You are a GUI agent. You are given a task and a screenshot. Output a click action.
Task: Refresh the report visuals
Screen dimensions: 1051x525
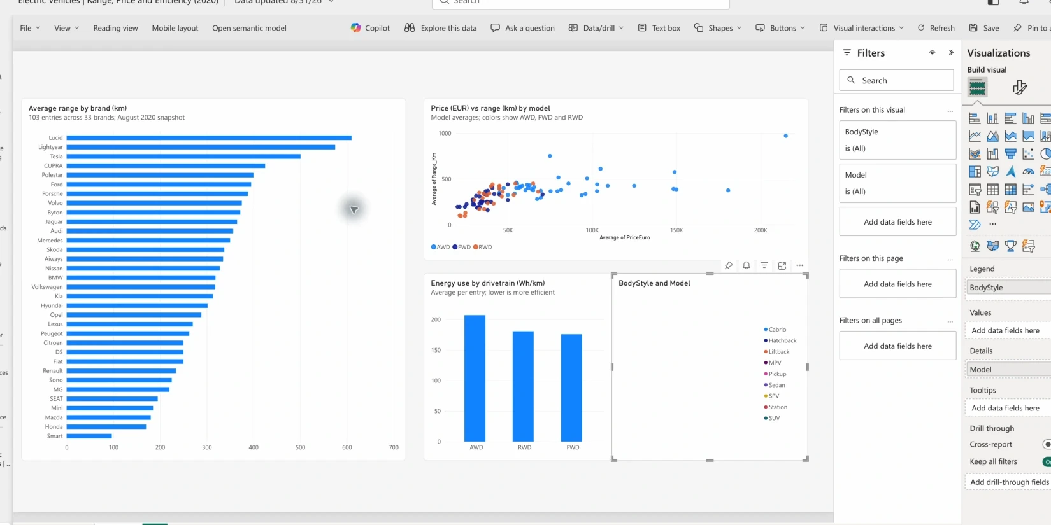pyautogui.click(x=936, y=28)
